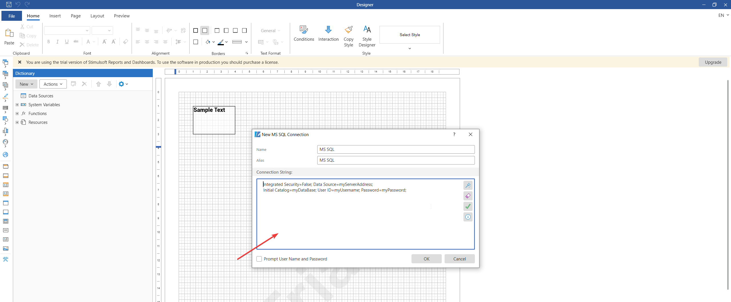Expand the Resources tree node
Screen dimensions: 731x302
point(17,122)
